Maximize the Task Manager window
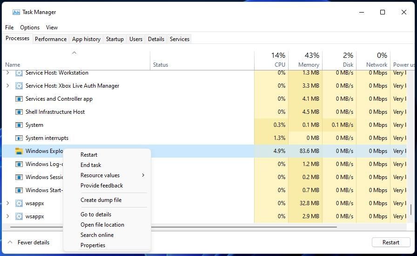Image resolution: width=417 pixels, height=256 pixels. (383, 12)
